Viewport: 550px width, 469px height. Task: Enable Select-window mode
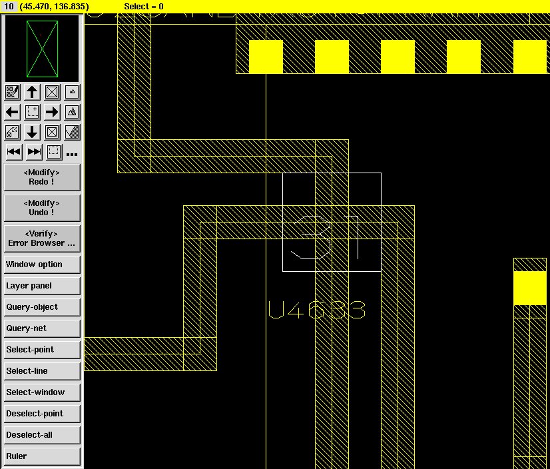click(41, 392)
